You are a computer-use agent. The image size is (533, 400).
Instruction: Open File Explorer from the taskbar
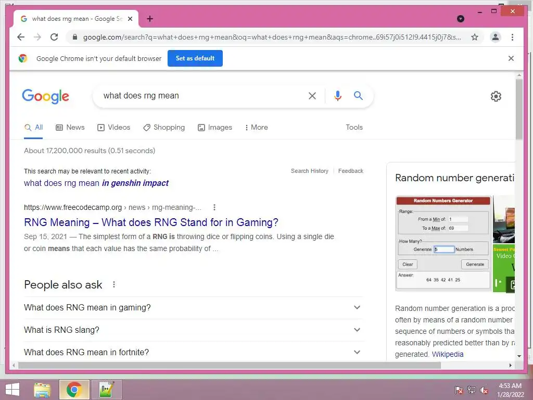pyautogui.click(x=42, y=390)
